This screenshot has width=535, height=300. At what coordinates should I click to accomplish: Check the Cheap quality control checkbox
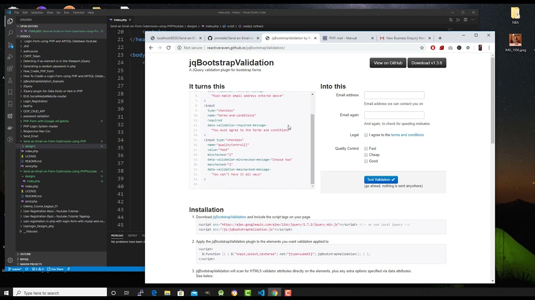pos(366,155)
